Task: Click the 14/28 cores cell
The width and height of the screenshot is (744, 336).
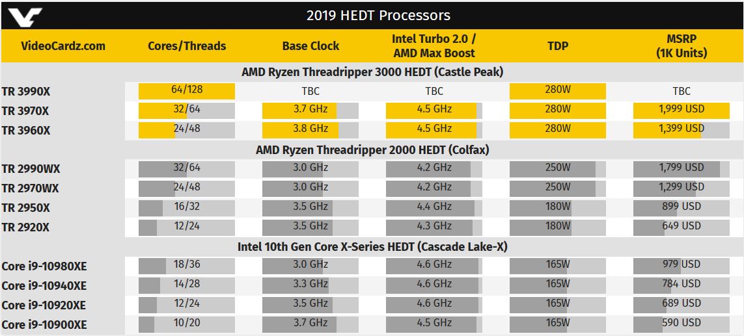Action: (x=187, y=285)
